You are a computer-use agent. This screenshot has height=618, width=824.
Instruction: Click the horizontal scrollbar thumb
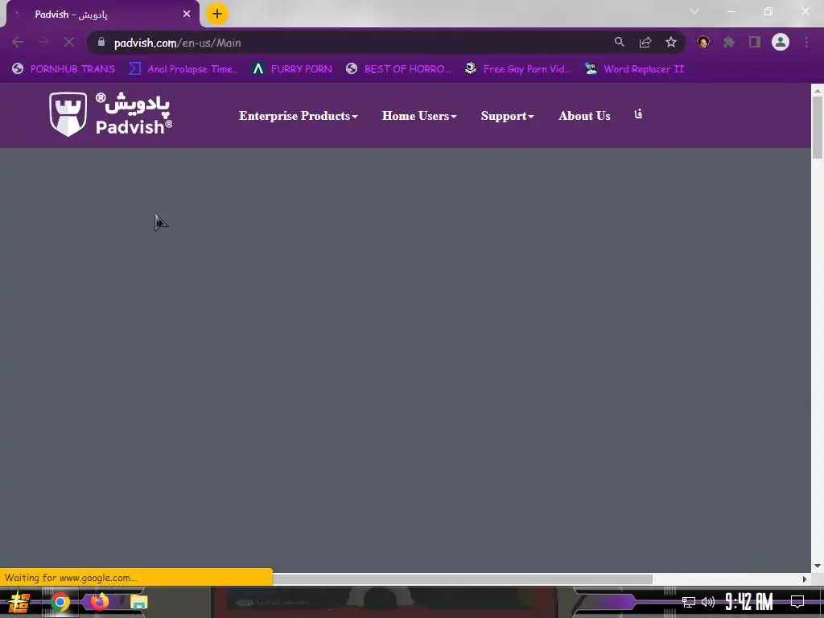[x=463, y=579]
